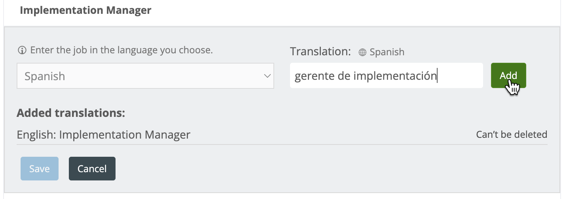The width and height of the screenshot is (565, 199).
Task: Open the Spanish language selection box
Action: [x=145, y=76]
